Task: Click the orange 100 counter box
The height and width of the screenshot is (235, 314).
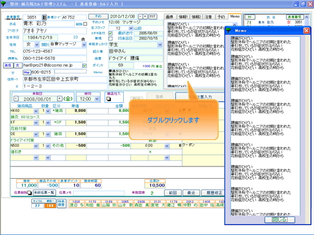Action: [50, 206]
